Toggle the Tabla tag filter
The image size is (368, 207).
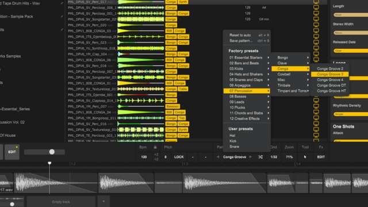click(x=183, y=89)
